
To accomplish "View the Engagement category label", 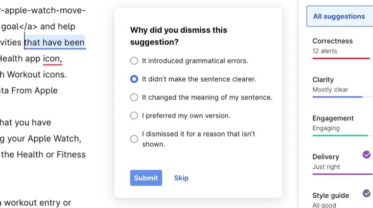I will [333, 118].
